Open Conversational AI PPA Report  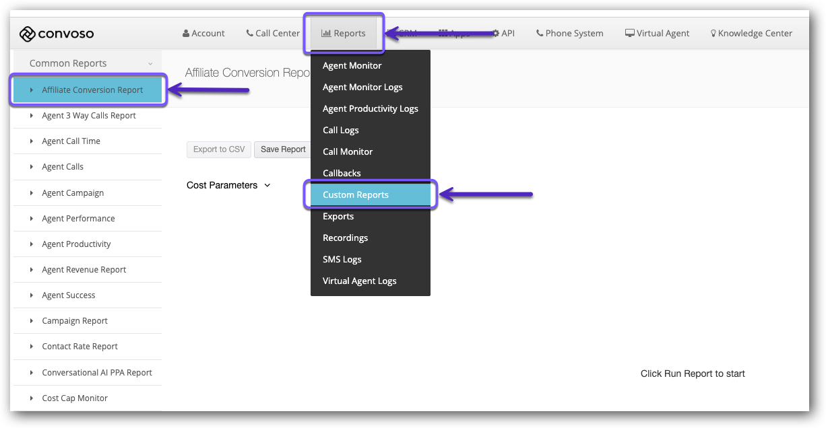coord(88,373)
